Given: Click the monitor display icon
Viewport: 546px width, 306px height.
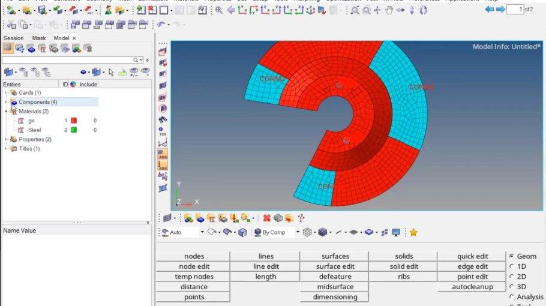Looking at the screenshot, I should (x=396, y=232).
